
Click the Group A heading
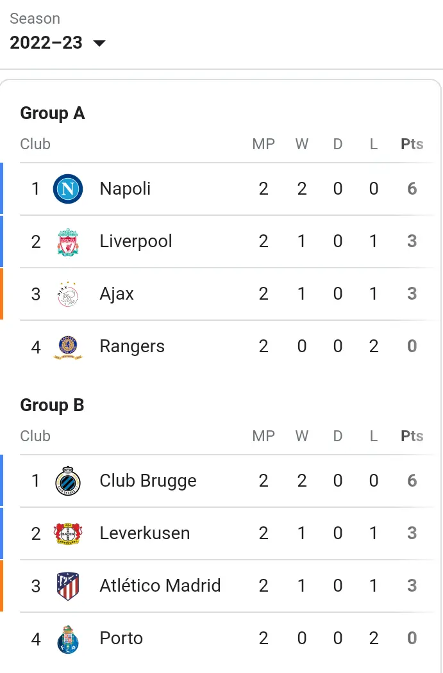53,113
